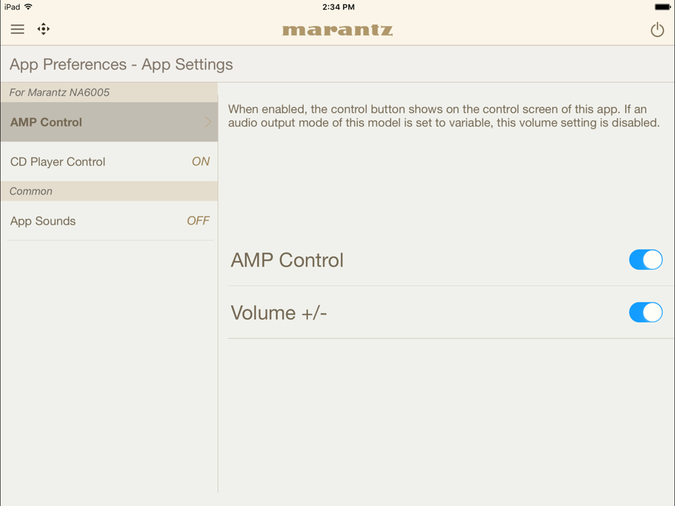Tap the ON value for CD Player Control
This screenshot has height=506, width=675.
pos(200,161)
